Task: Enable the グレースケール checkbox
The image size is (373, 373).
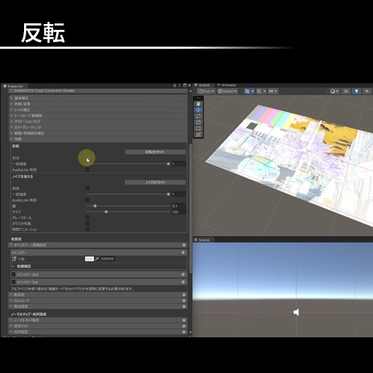Action: click(87, 218)
